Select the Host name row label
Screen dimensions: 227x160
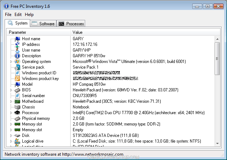[31, 39]
